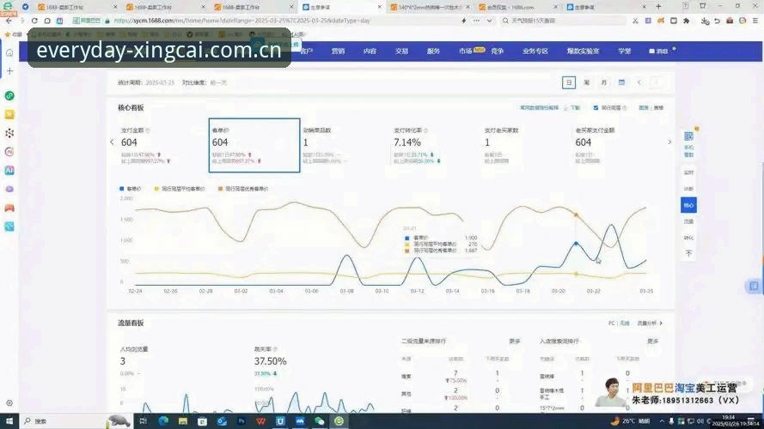Select the 月 month granularity toggle
This screenshot has height=429, width=764.
click(x=604, y=82)
